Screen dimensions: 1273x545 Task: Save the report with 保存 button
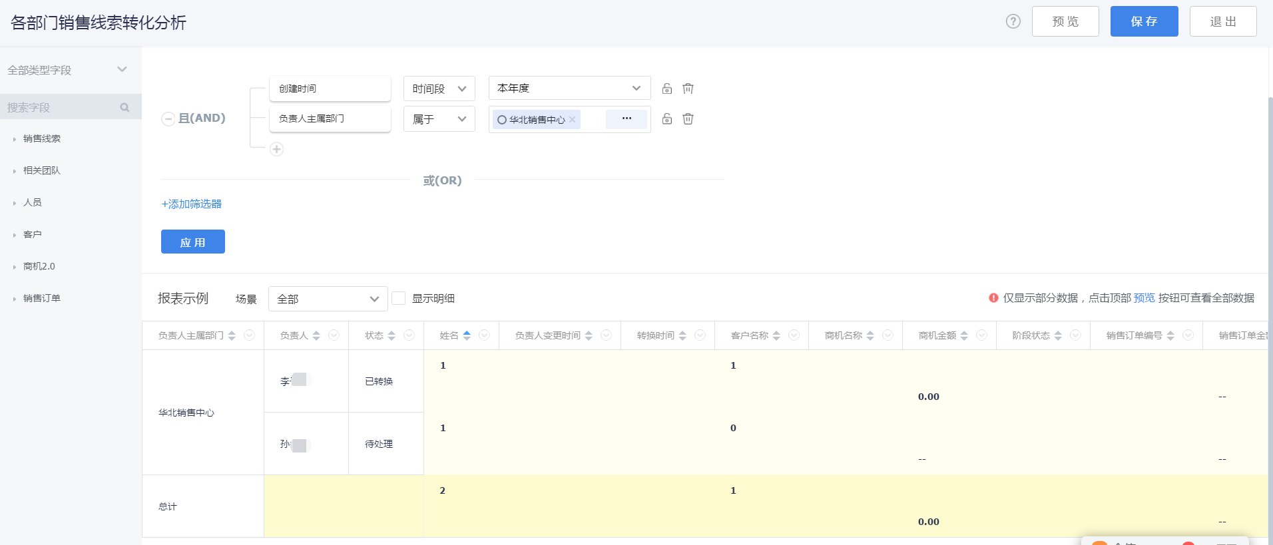[x=1144, y=21]
